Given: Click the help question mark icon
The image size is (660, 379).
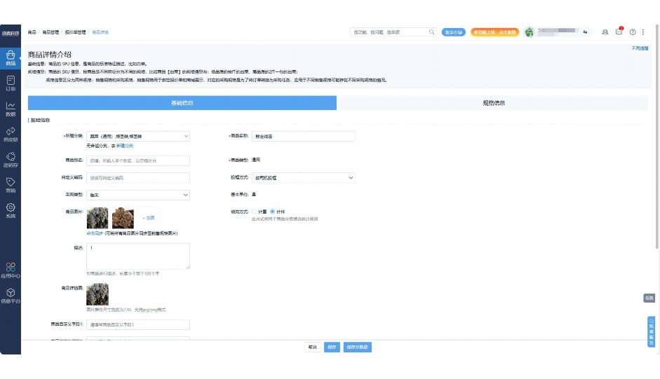Looking at the screenshot, I should 633,32.
